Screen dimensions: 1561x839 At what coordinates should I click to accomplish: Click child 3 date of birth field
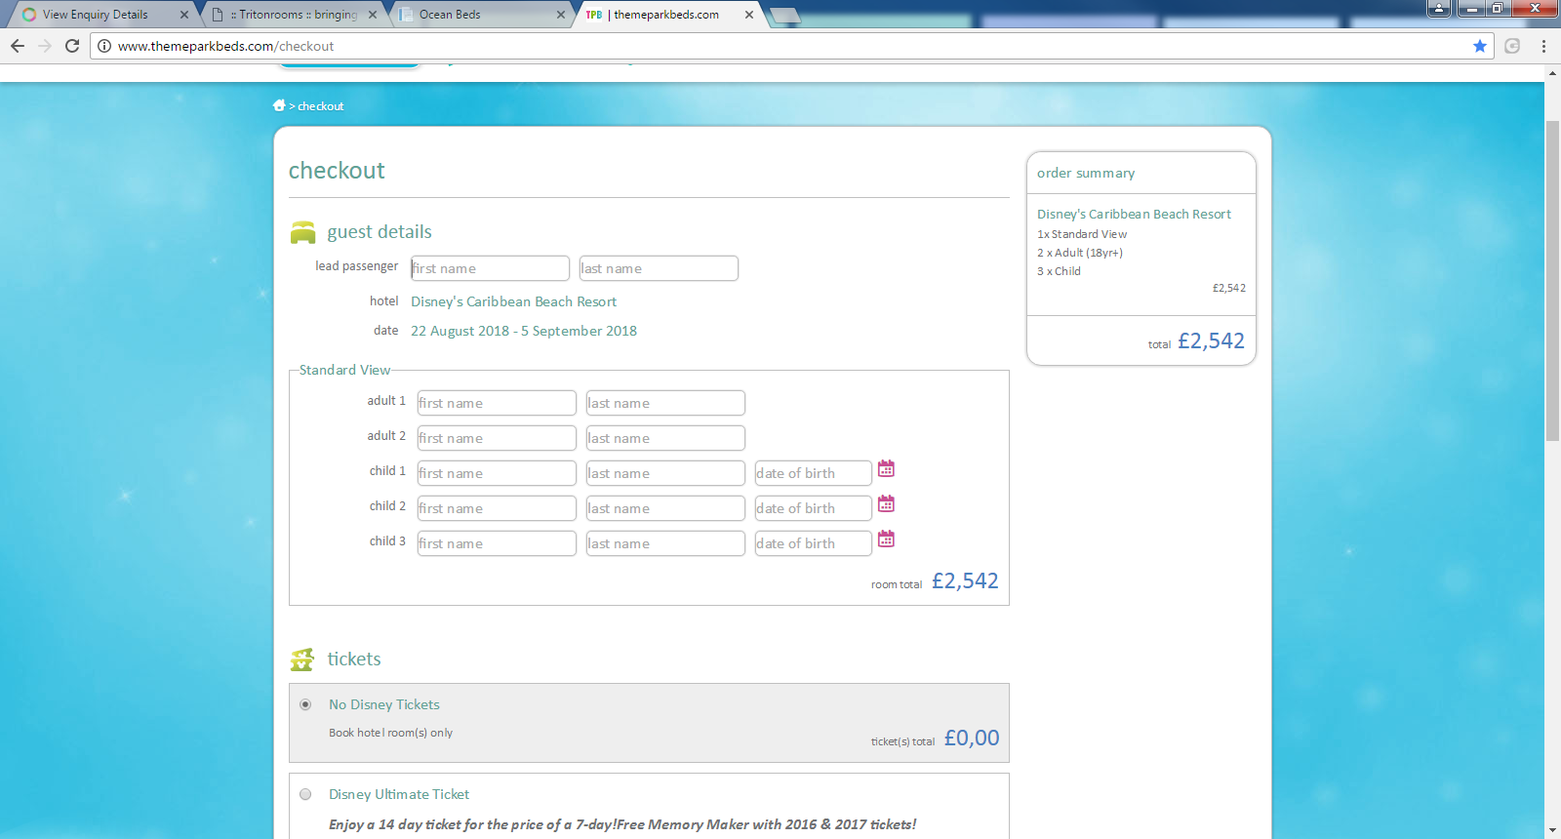pyautogui.click(x=814, y=543)
